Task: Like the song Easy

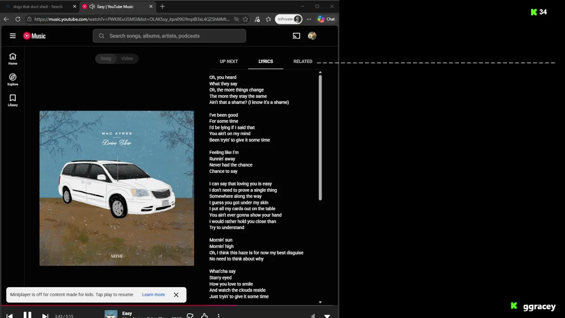Action: (204, 316)
